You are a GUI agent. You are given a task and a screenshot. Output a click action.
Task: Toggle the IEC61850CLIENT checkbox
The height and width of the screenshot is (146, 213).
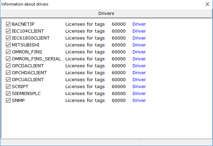pos(8,38)
